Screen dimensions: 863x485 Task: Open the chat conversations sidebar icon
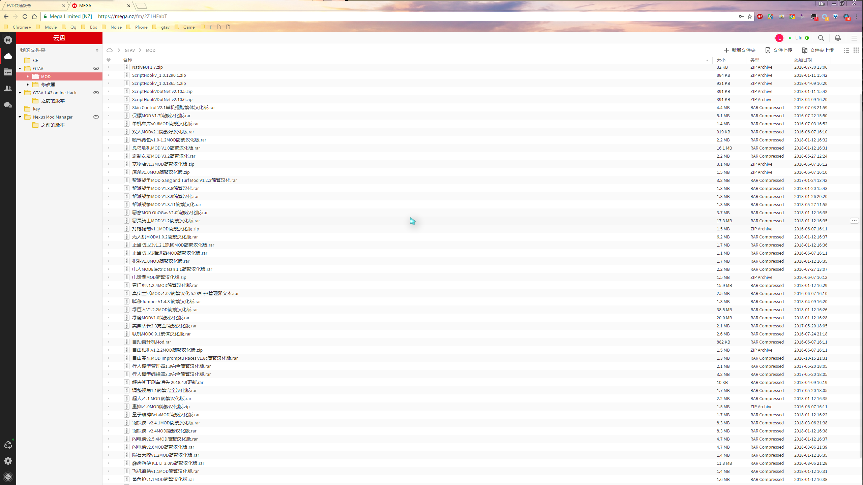coord(8,105)
